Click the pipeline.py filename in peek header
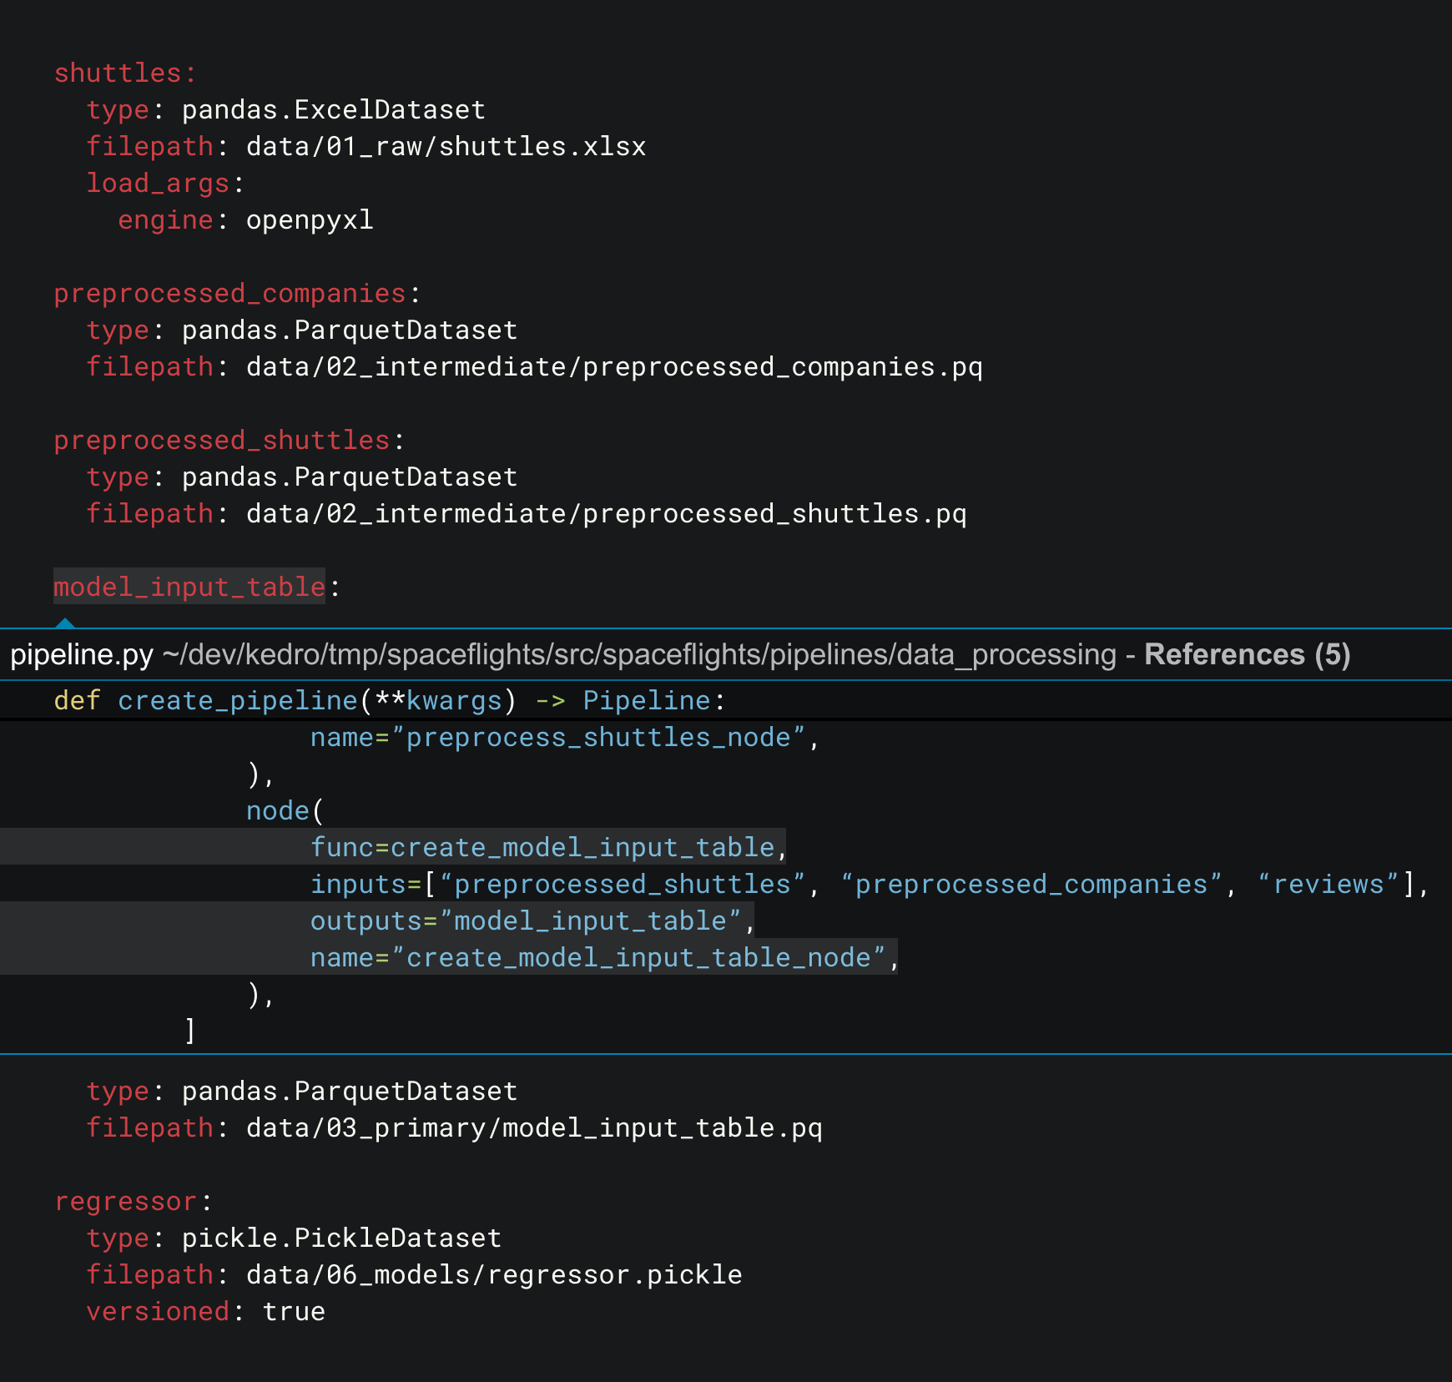 pos(79,654)
